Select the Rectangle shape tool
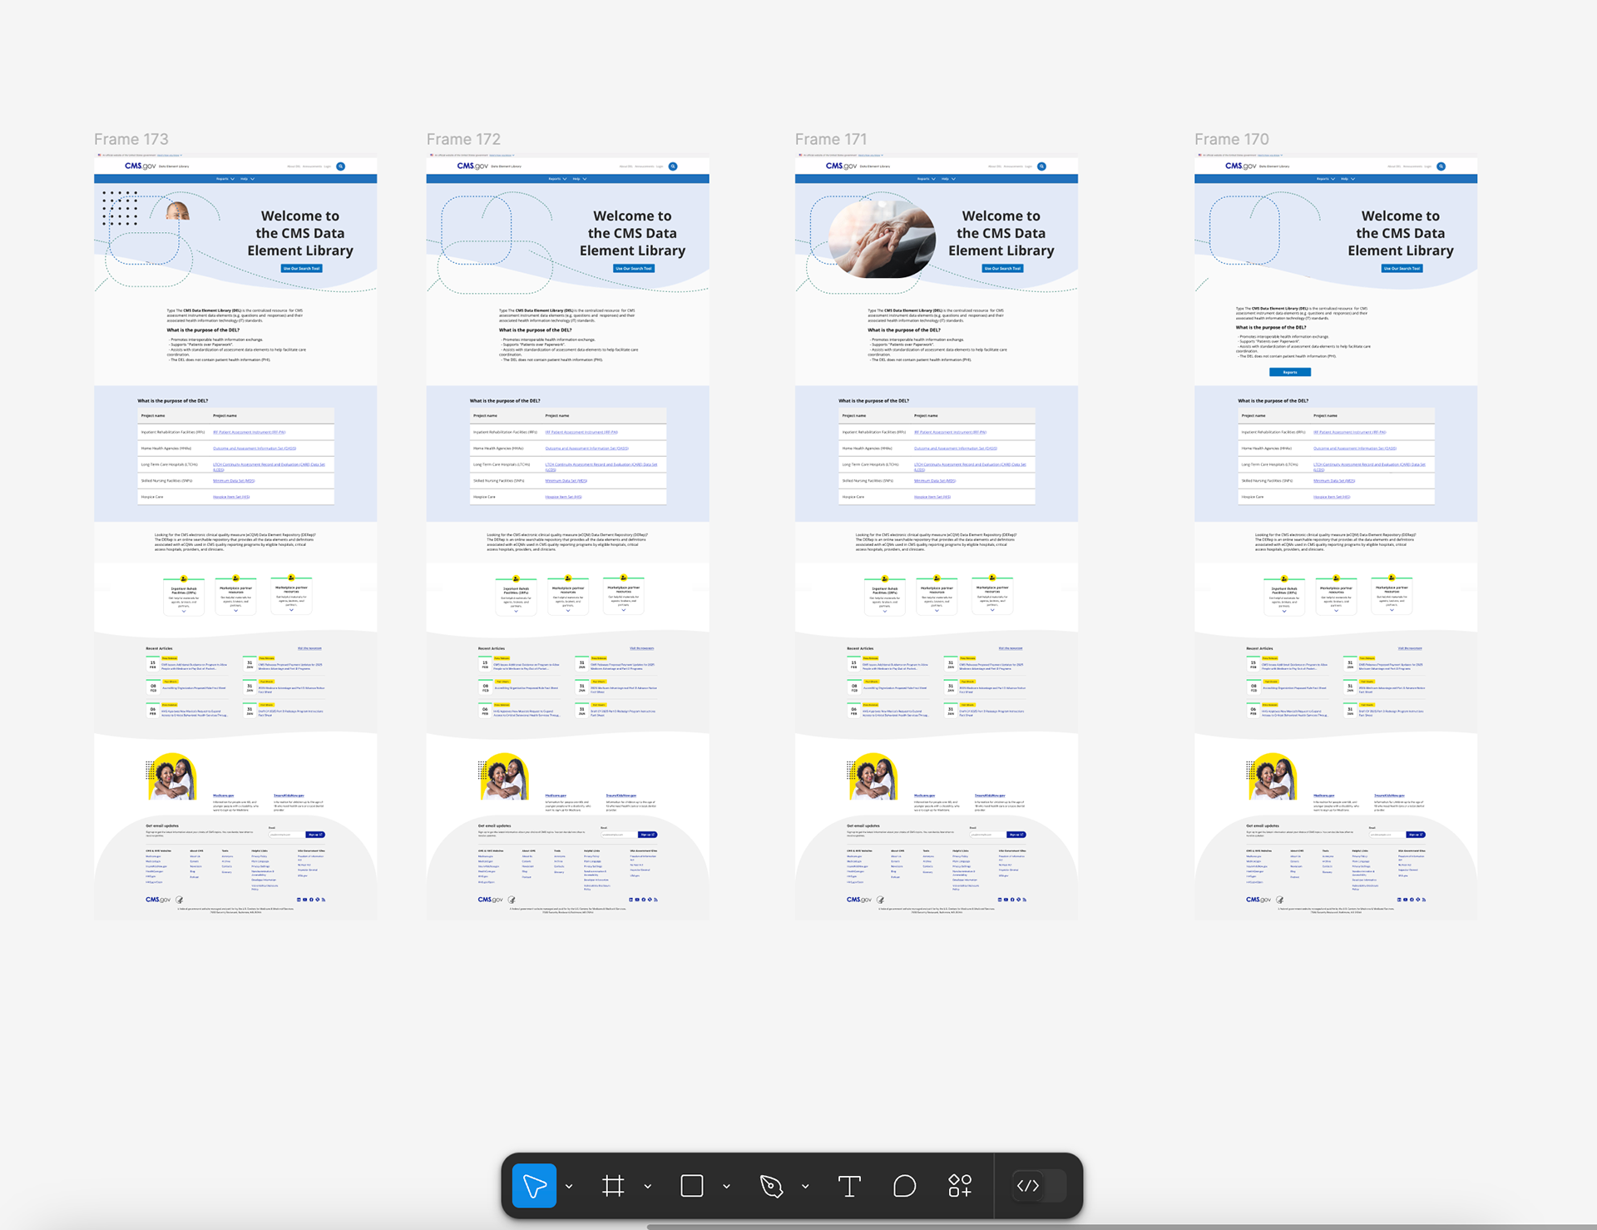Image resolution: width=1597 pixels, height=1230 pixels. (x=691, y=1186)
